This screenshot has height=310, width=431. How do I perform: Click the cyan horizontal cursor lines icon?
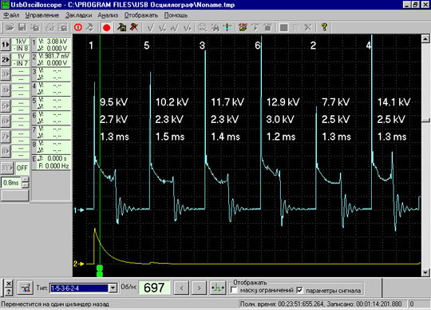pos(227,27)
